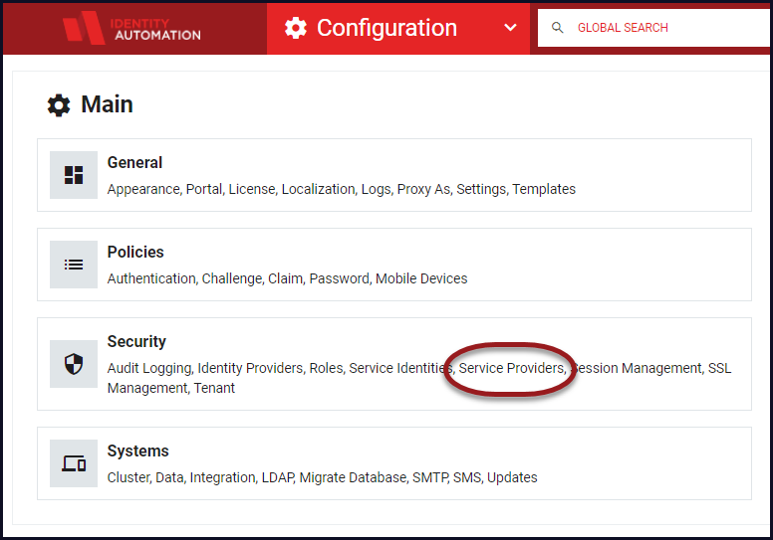The image size is (773, 540).
Task: Open the General section heading
Action: coord(134,162)
